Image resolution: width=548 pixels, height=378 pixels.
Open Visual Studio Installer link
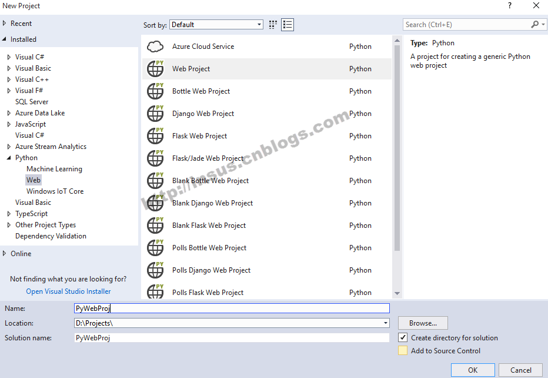(68, 291)
